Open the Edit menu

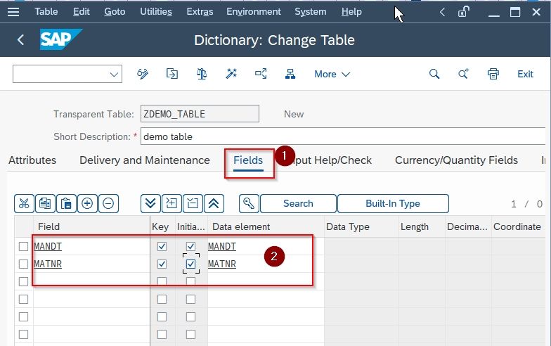[82, 11]
